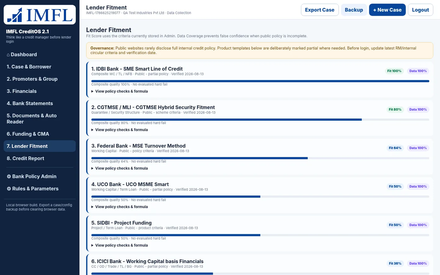
Task: Select 7. Lender Fitment in sidebar
Action: pyautogui.click(x=40, y=146)
